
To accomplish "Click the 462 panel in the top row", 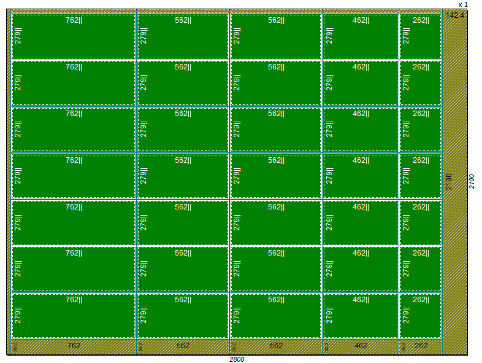I will pos(361,37).
